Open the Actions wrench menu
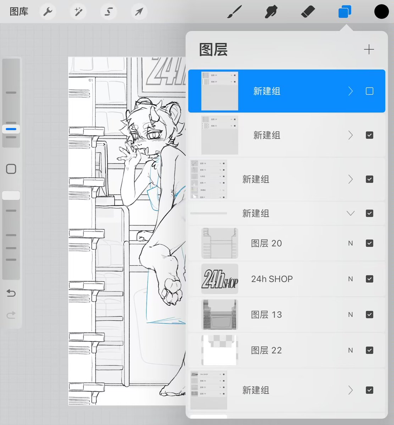 (48, 12)
